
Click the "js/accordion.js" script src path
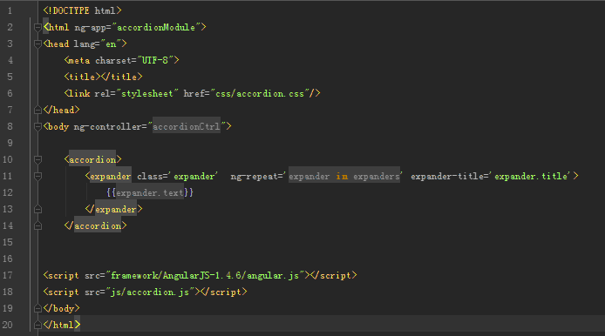pos(150,292)
